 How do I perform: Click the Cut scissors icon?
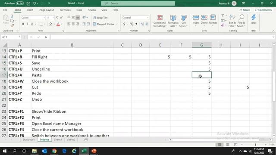(12, 16)
